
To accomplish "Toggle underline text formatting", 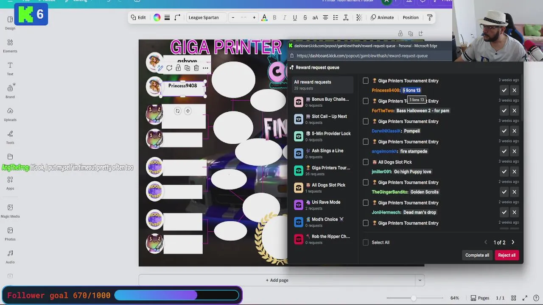I will point(295,17).
